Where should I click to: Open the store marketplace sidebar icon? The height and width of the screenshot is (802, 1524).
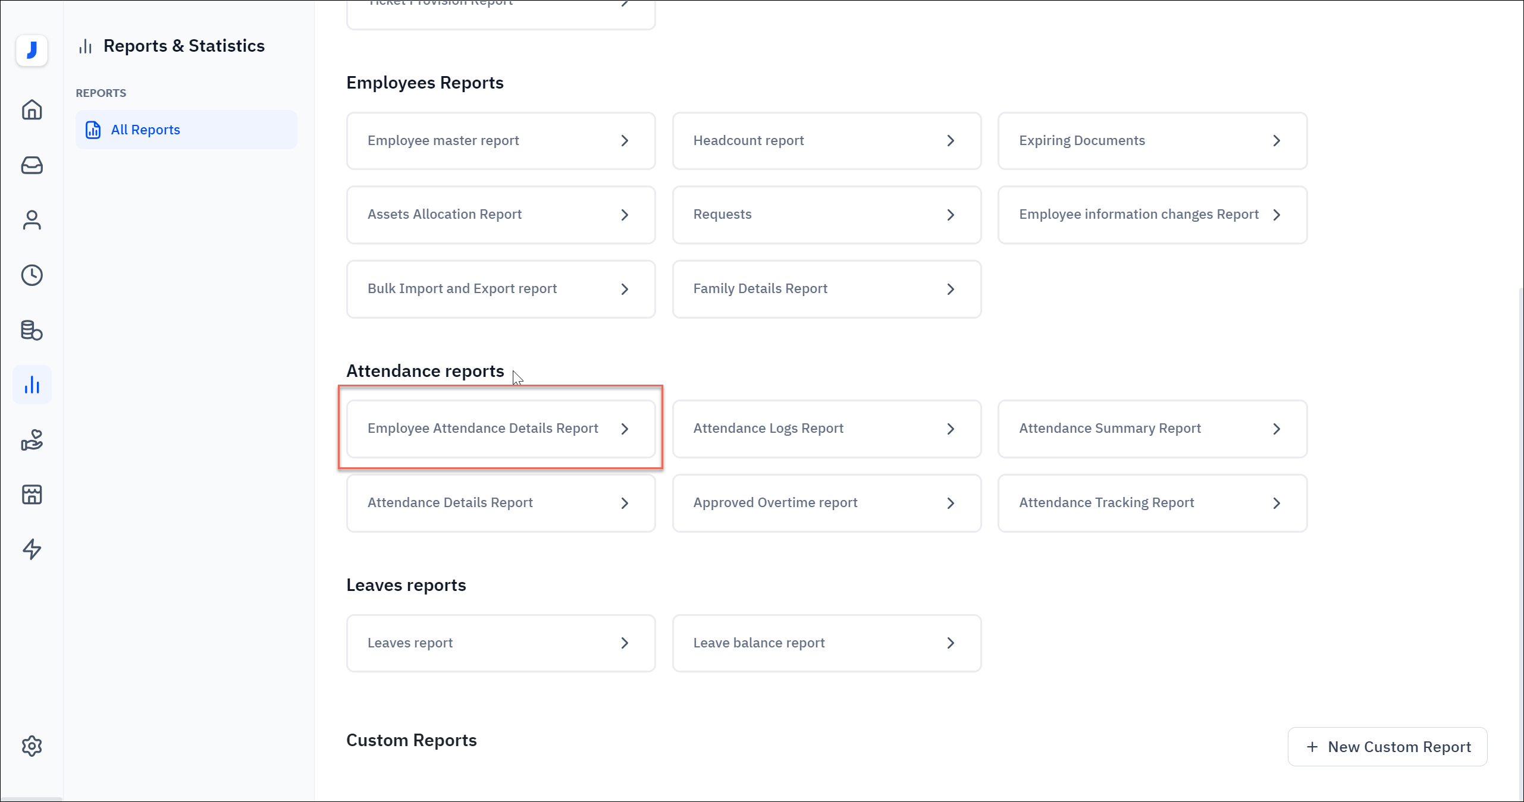pos(32,495)
